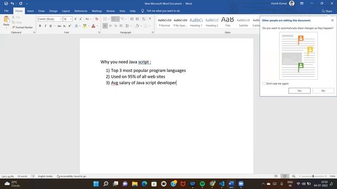Decrease the paragraph indent

[132, 19]
